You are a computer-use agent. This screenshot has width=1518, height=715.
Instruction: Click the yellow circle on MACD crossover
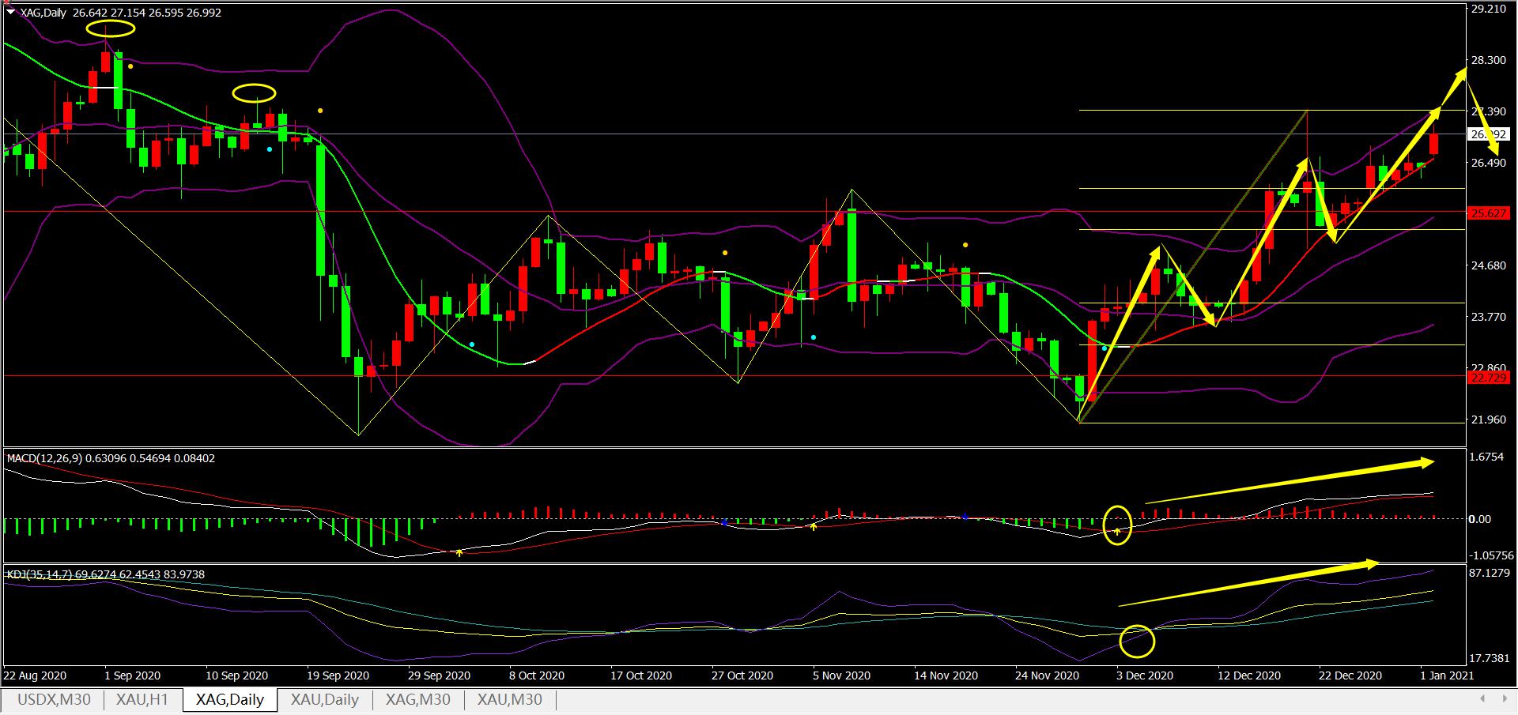click(x=1117, y=524)
